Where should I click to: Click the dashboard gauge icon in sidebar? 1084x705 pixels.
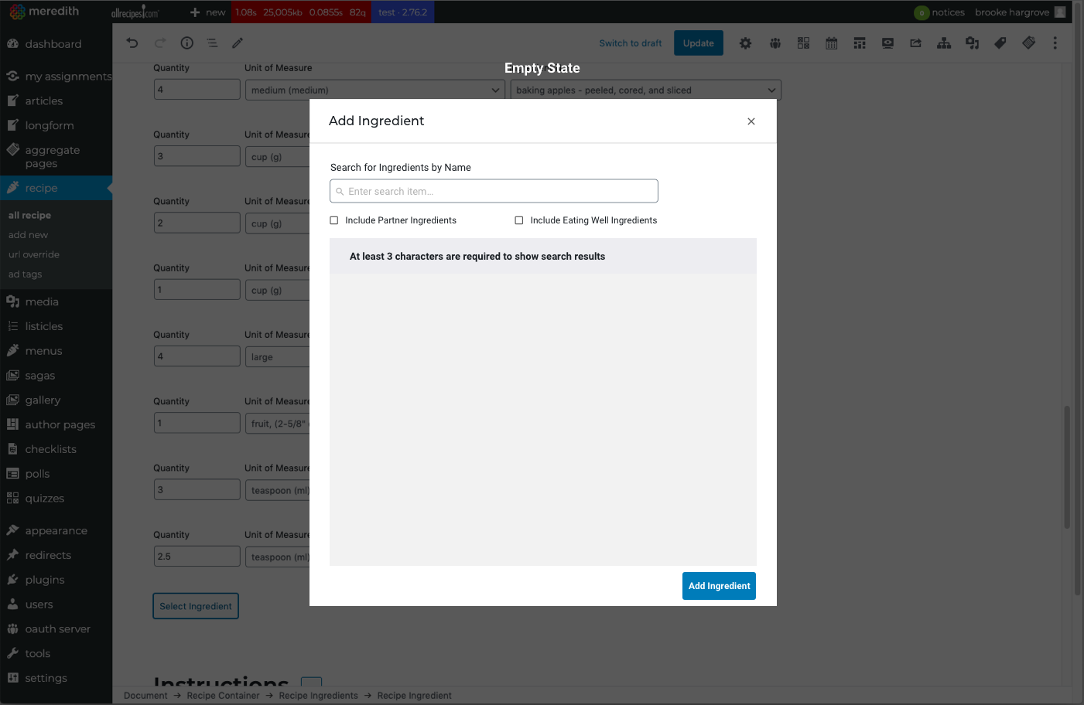tap(12, 44)
